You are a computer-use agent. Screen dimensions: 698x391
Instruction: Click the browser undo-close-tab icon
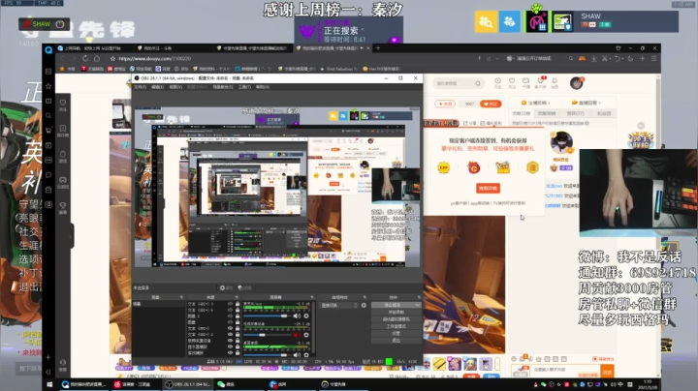[618, 58]
